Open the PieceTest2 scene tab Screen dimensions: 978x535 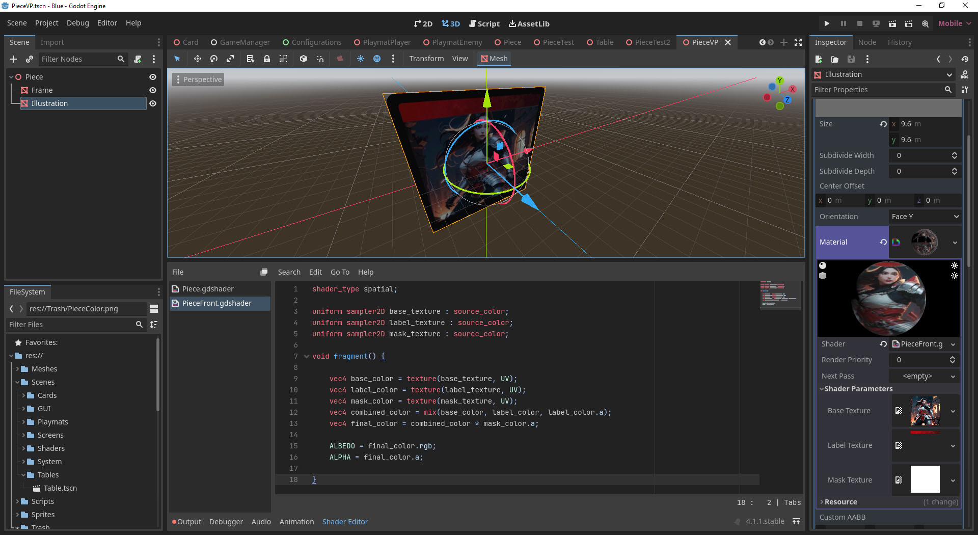tap(648, 42)
